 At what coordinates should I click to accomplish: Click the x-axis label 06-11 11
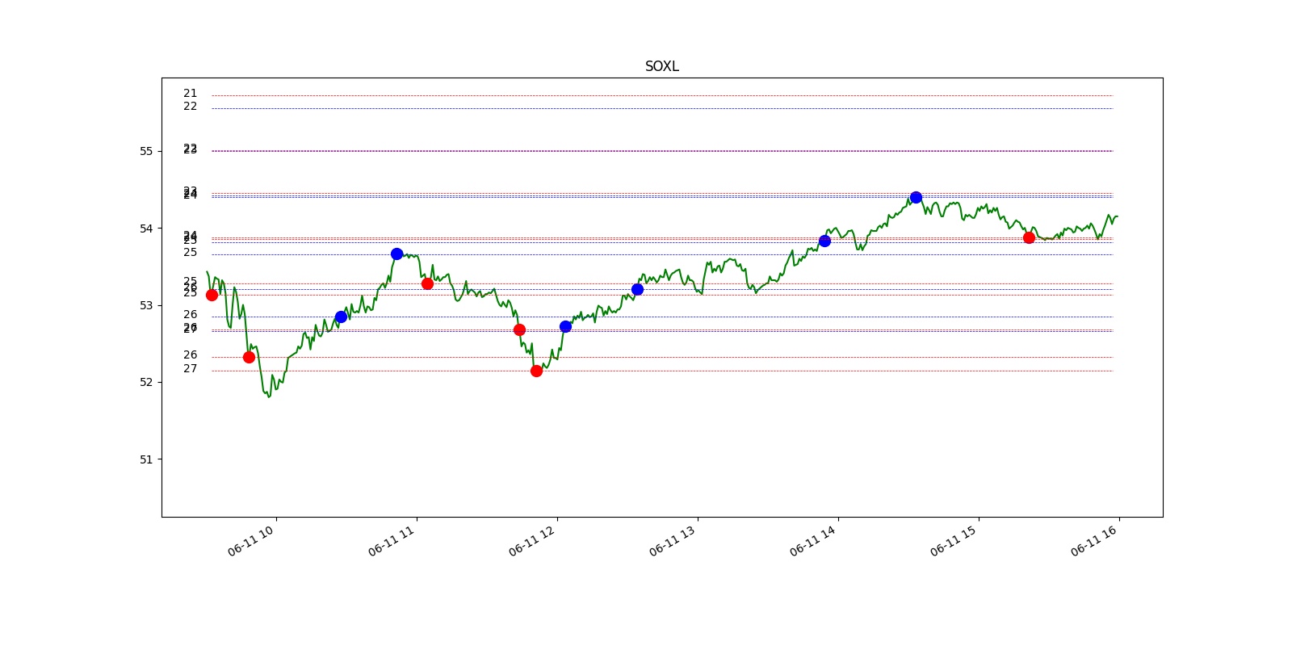pyautogui.click(x=392, y=541)
